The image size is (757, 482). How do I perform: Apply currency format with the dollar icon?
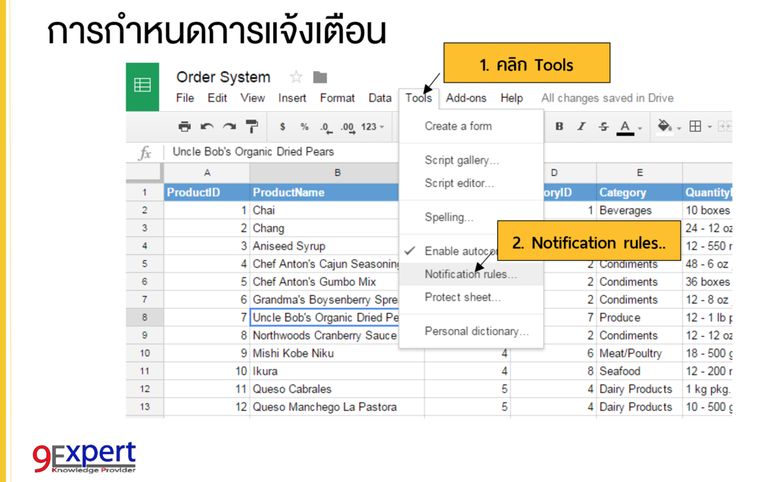click(x=282, y=127)
